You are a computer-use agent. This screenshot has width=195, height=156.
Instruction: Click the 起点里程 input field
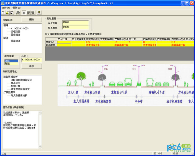75,22
